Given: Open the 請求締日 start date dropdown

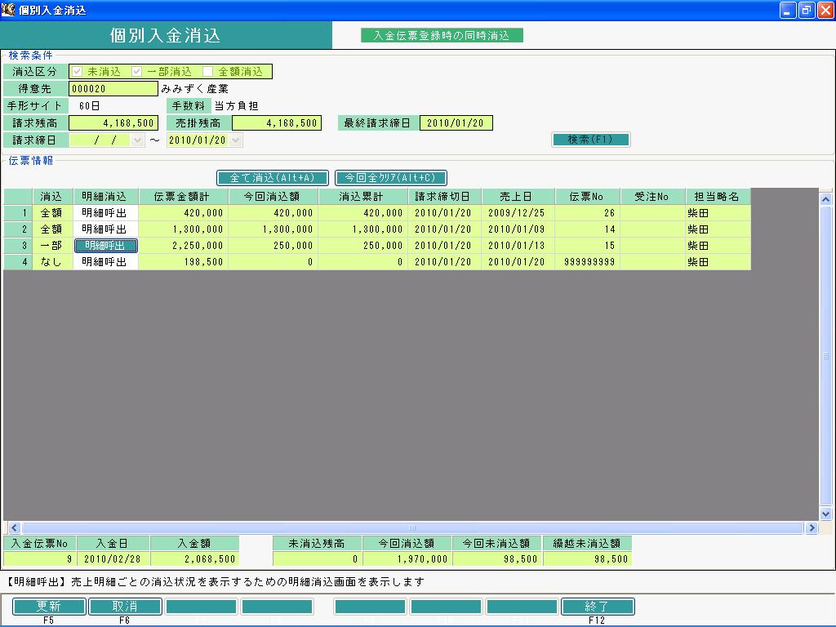Looking at the screenshot, I should pos(137,140).
